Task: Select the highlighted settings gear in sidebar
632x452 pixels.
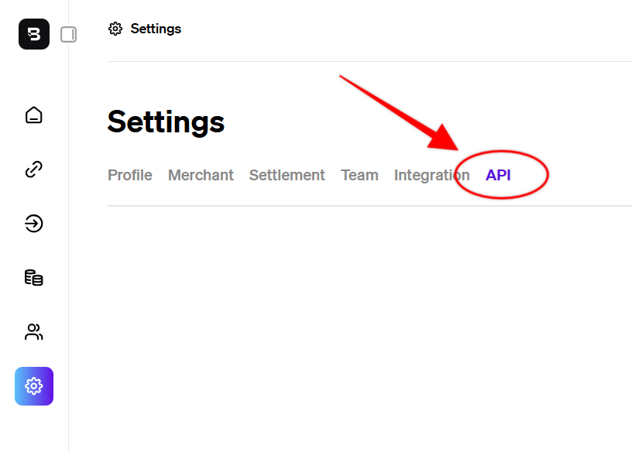Action: [x=34, y=386]
